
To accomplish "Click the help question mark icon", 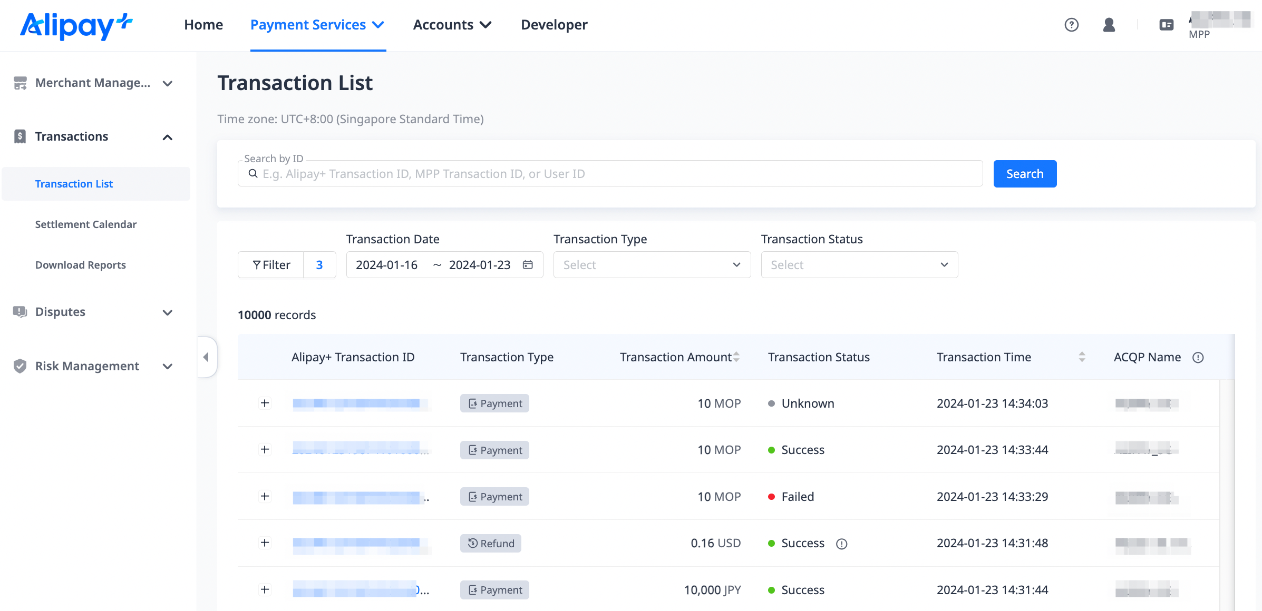I will [1071, 25].
